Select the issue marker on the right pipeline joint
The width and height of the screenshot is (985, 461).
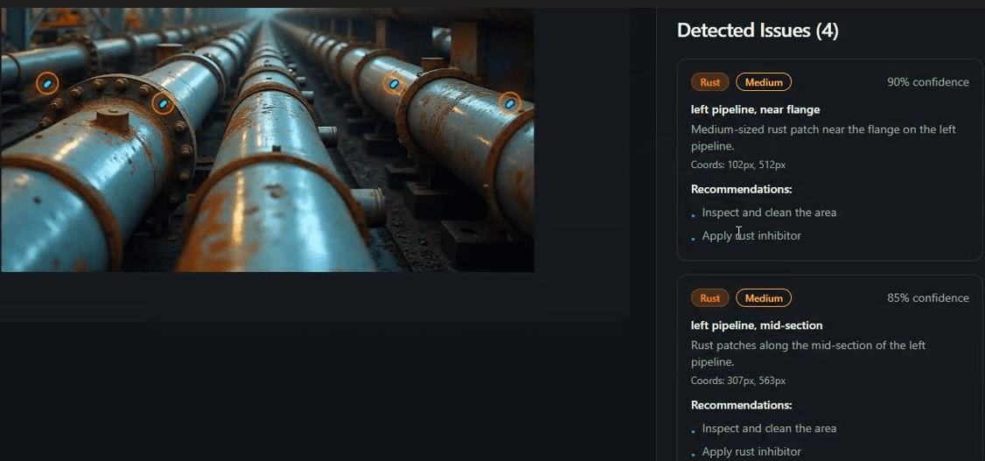click(x=394, y=83)
